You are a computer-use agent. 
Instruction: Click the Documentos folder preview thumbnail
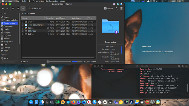coord(110,26)
